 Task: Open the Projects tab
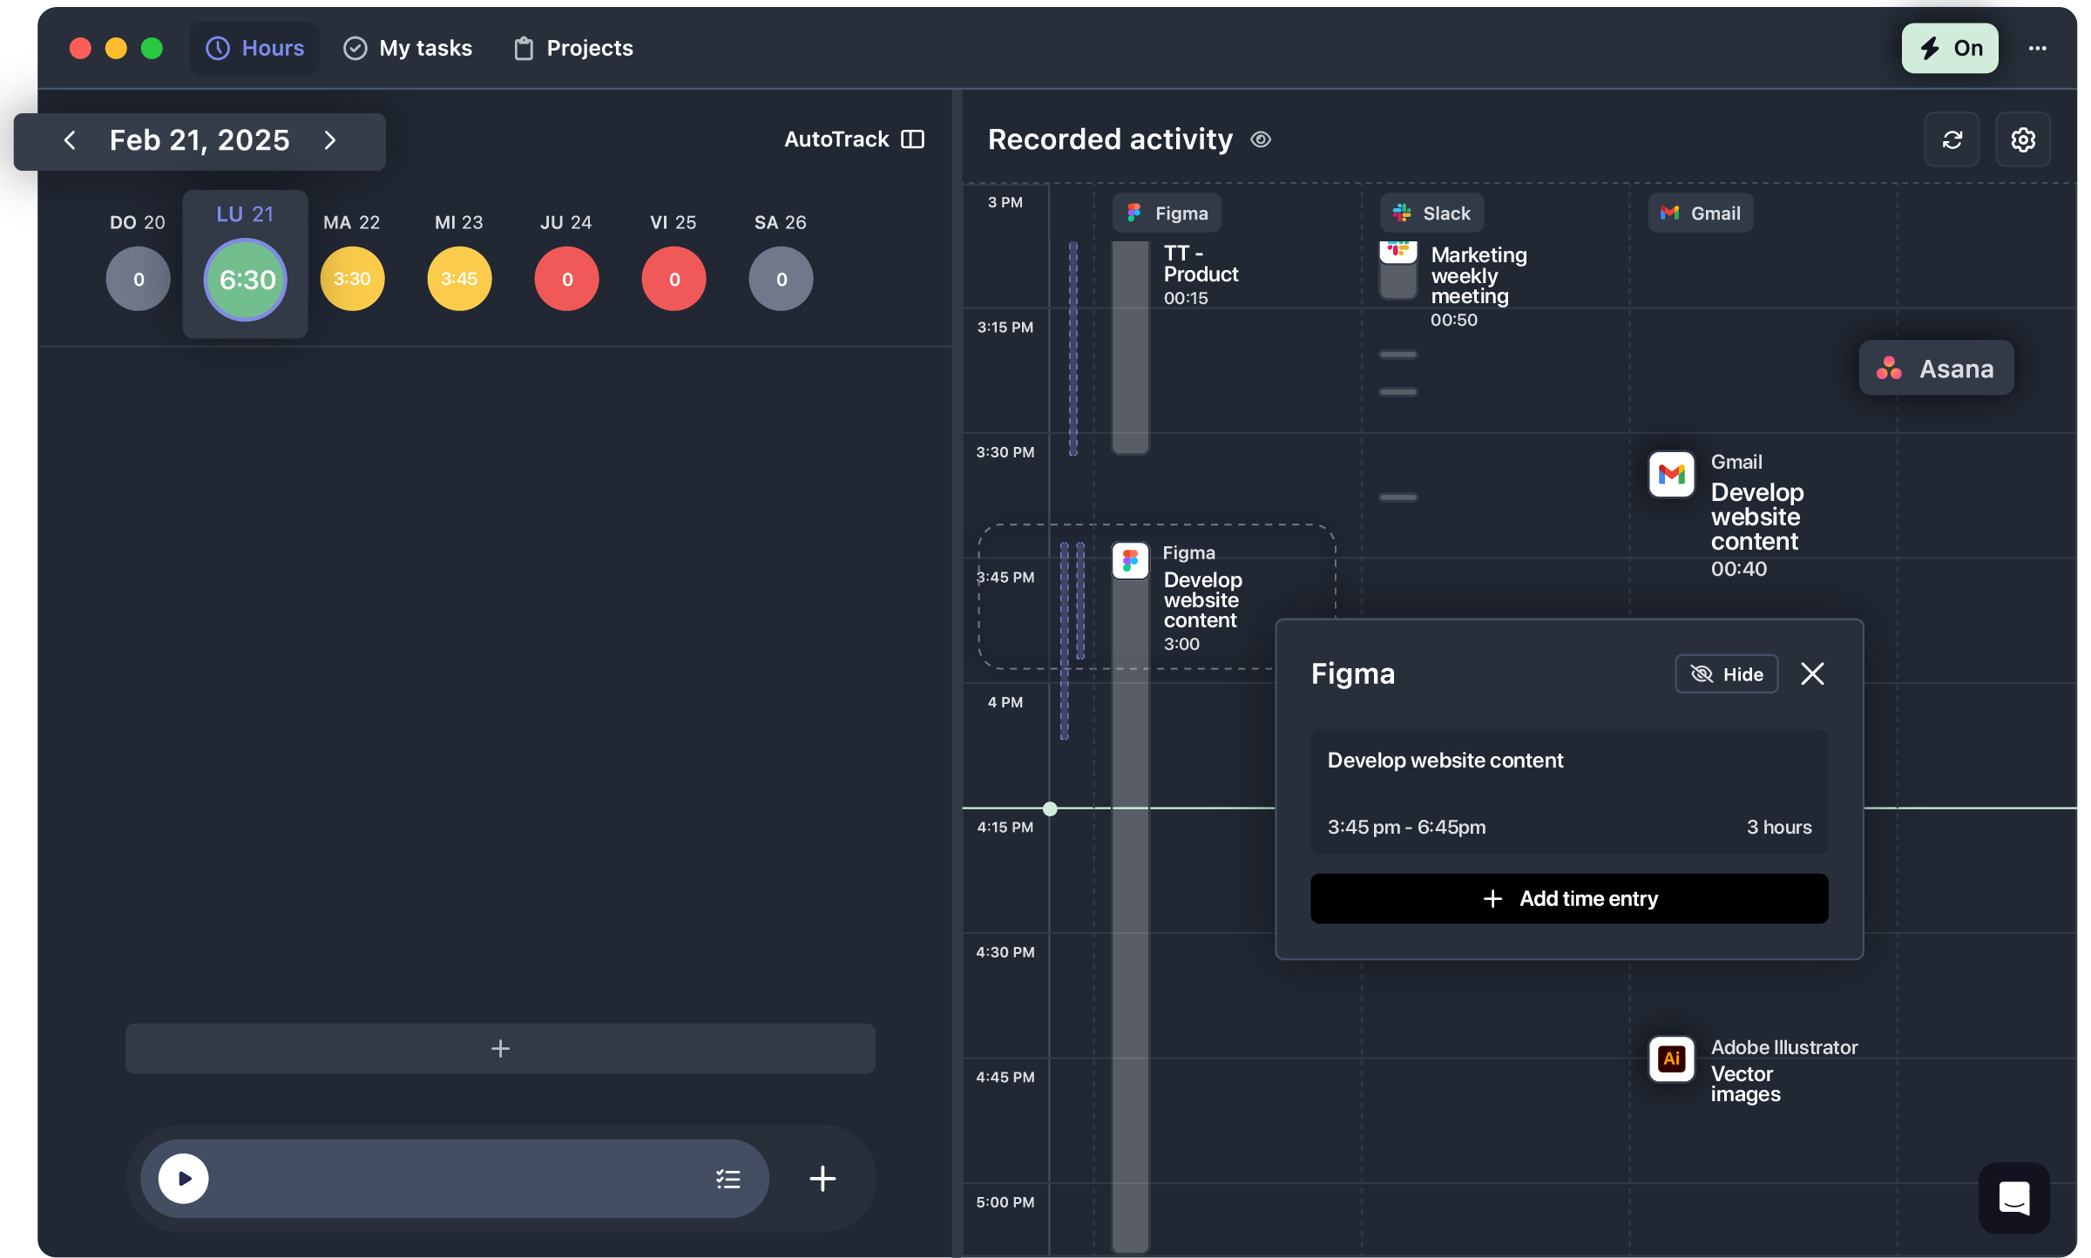(573, 48)
